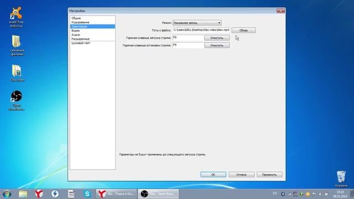Open the pinned document app in taskbar

(71, 194)
